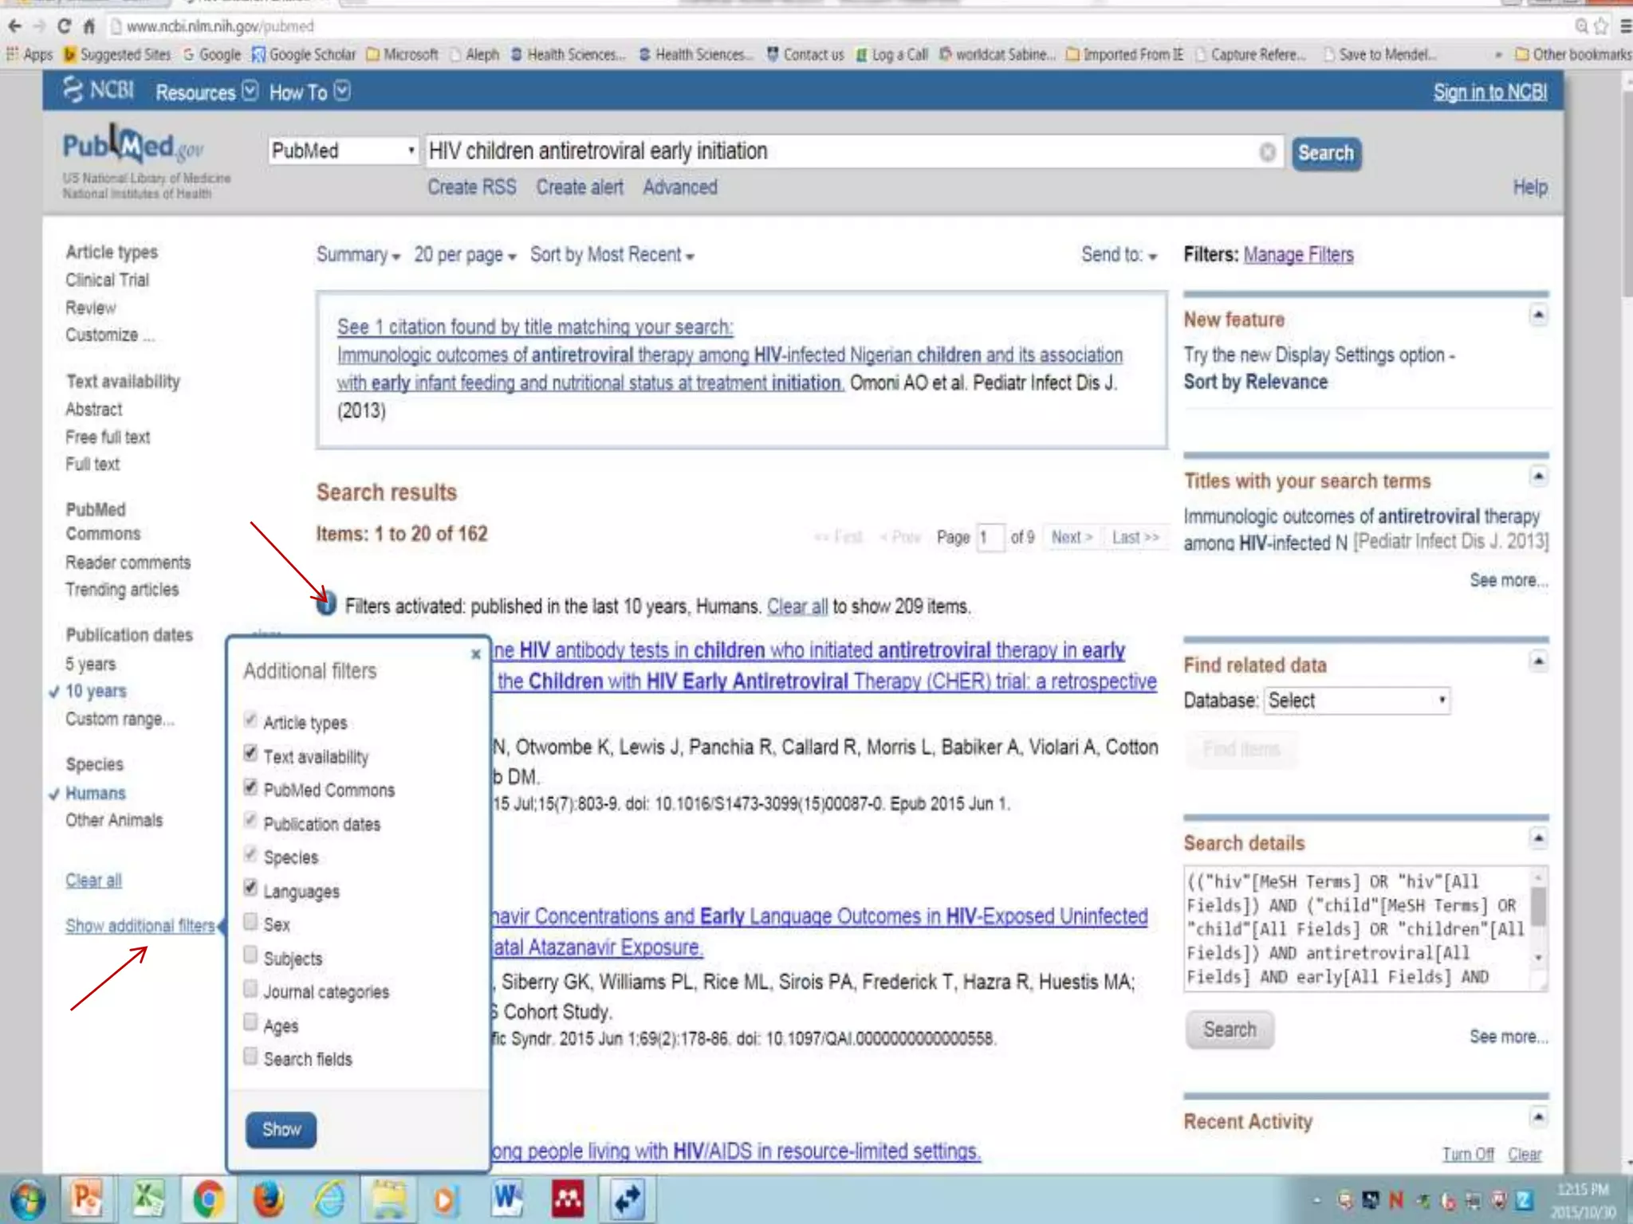Close the Additional filters popup
Screen dimensions: 1633x1224
click(476, 654)
